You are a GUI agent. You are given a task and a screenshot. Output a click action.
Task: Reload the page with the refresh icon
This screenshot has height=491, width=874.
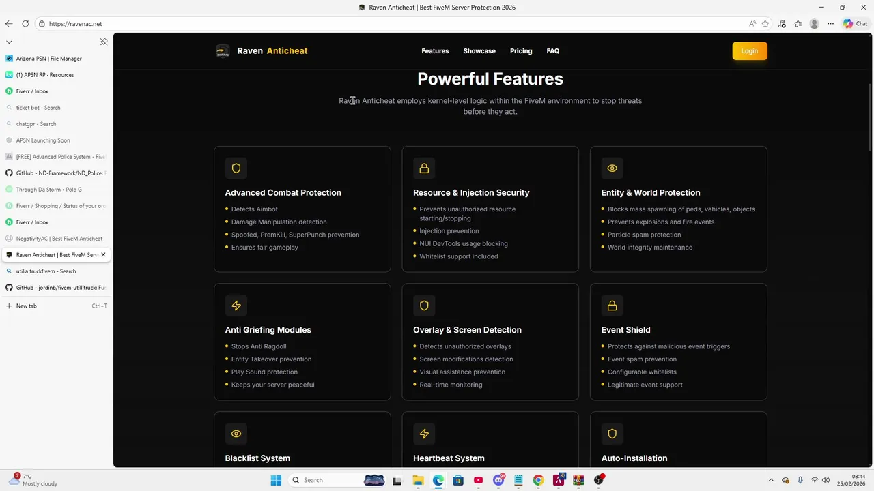[x=25, y=23]
